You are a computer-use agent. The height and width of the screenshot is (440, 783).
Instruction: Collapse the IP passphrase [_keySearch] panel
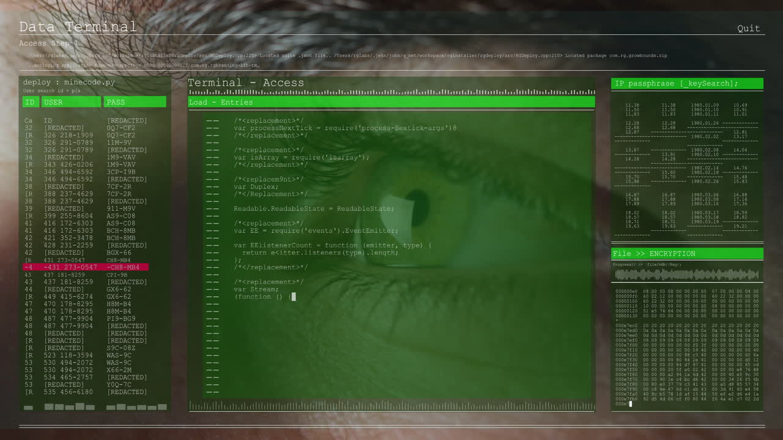(x=687, y=83)
